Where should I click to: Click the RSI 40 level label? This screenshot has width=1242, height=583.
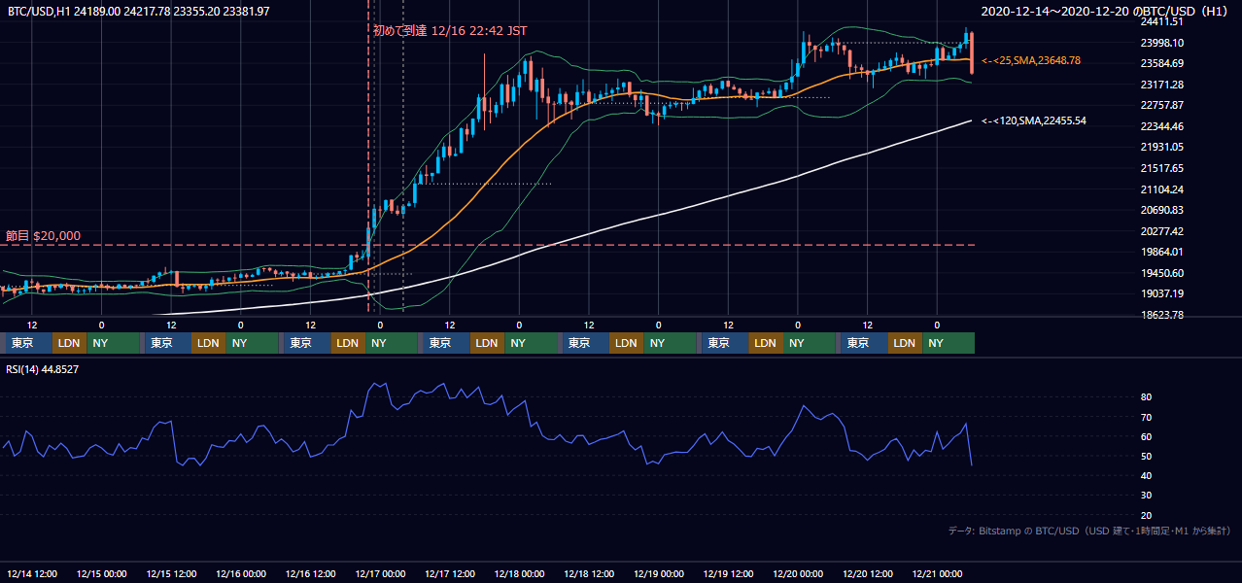pos(1146,475)
